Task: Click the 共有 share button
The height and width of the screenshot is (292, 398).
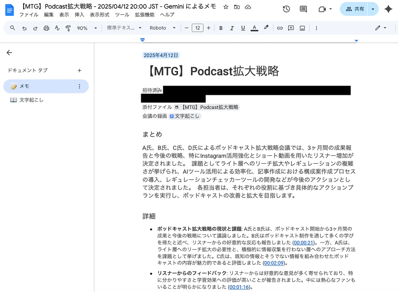Action: click(355, 9)
